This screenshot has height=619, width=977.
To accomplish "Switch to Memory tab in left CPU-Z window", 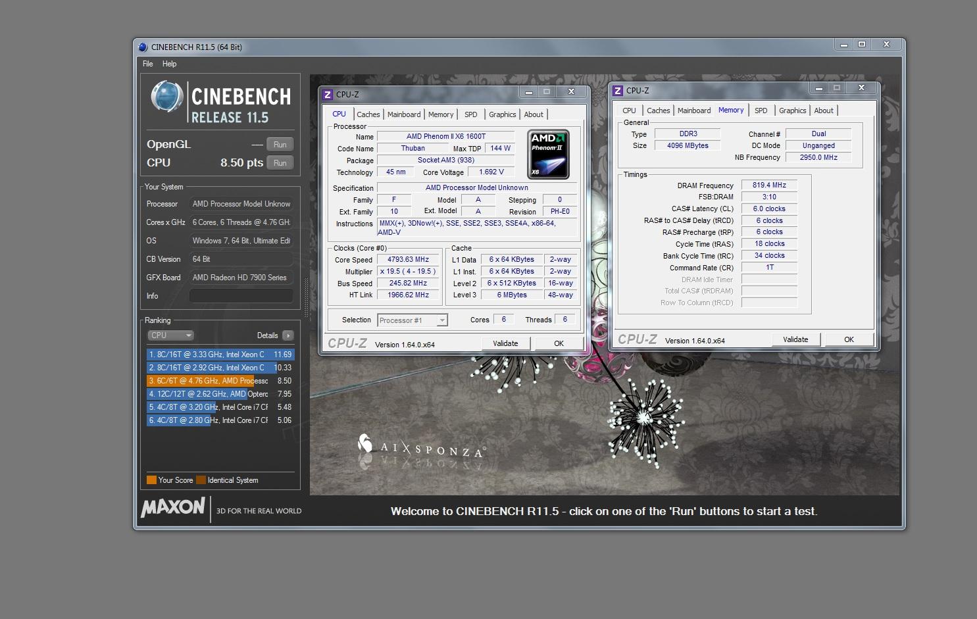I will 441,114.
